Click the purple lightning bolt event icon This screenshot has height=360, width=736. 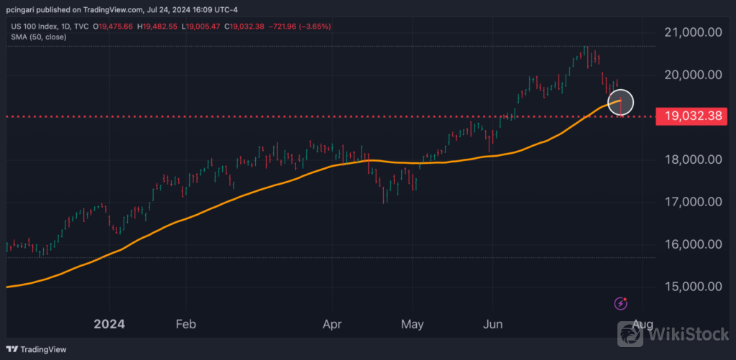[621, 304]
